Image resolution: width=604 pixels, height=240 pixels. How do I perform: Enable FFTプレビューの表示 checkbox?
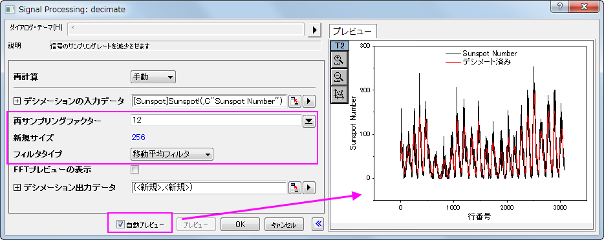(135, 169)
